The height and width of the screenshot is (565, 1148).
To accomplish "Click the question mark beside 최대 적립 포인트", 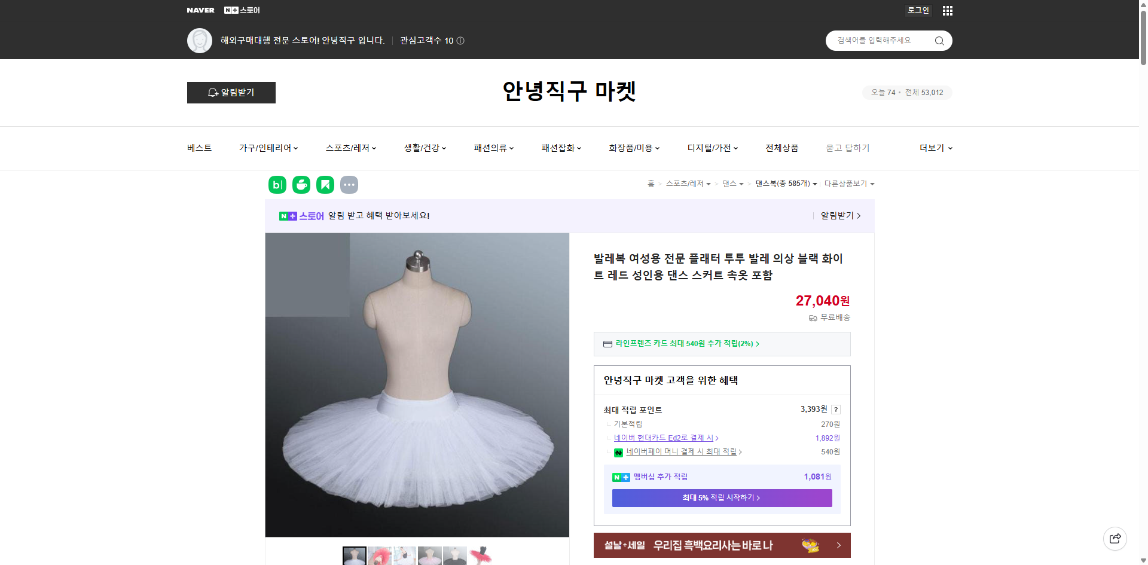I will point(836,410).
